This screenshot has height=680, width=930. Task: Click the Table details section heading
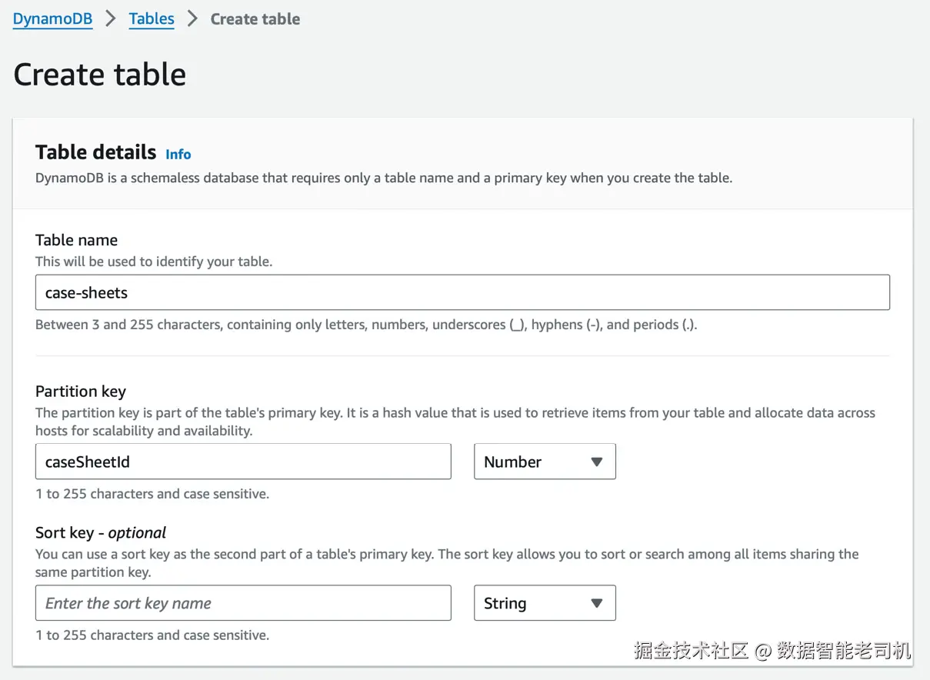coord(95,152)
